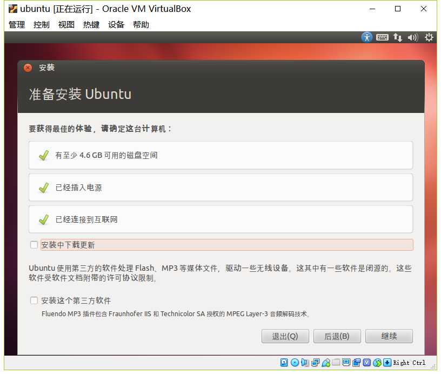Close the installer with the red X

[x=28, y=68]
